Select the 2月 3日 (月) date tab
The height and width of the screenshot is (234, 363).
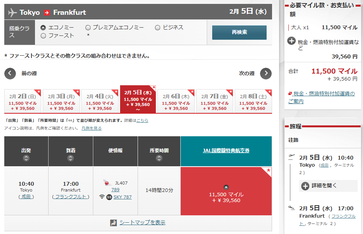tap(61, 101)
